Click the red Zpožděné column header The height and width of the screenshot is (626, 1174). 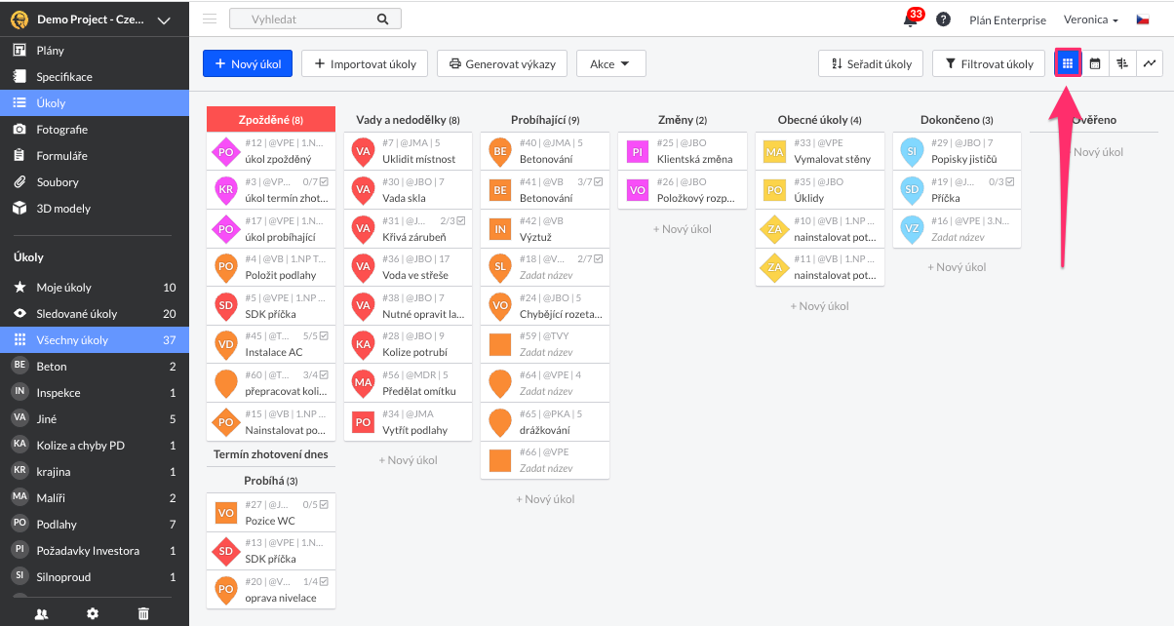(270, 120)
